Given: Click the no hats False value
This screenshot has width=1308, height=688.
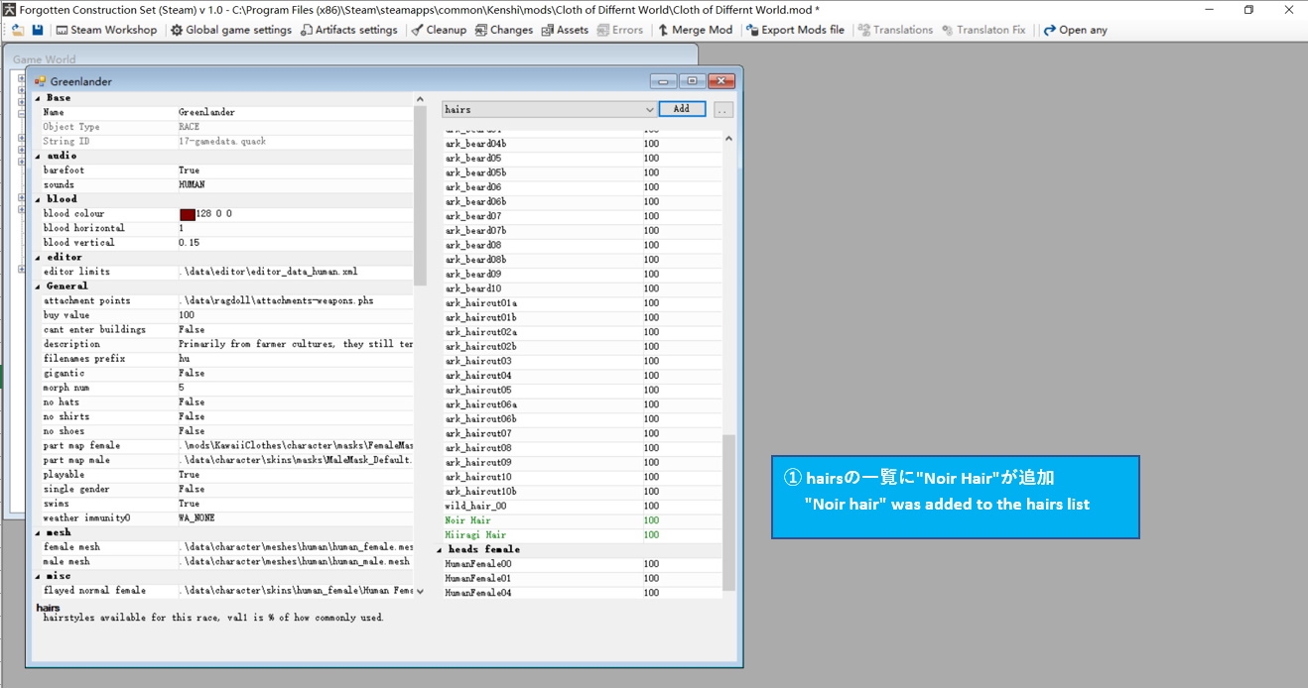Looking at the screenshot, I should coord(192,401).
